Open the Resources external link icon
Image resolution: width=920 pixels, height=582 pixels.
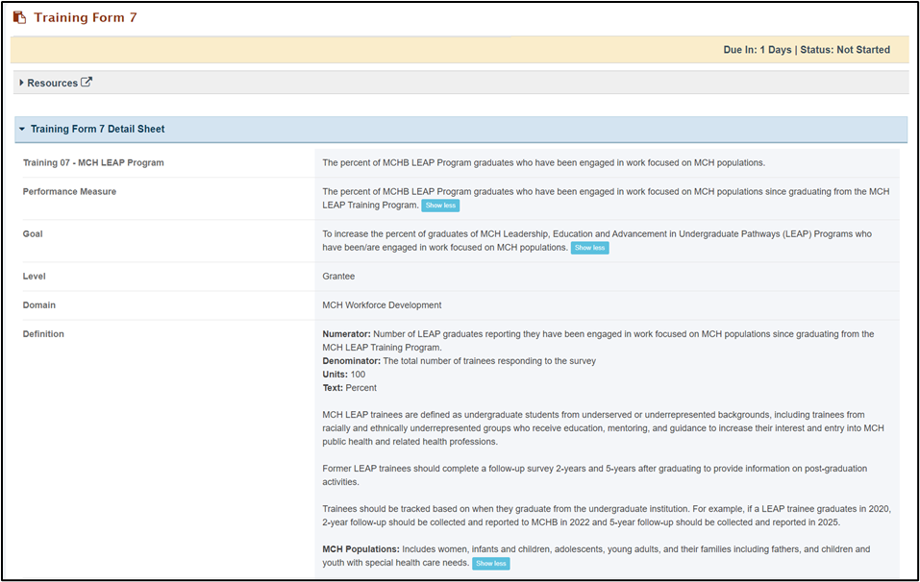tap(87, 82)
